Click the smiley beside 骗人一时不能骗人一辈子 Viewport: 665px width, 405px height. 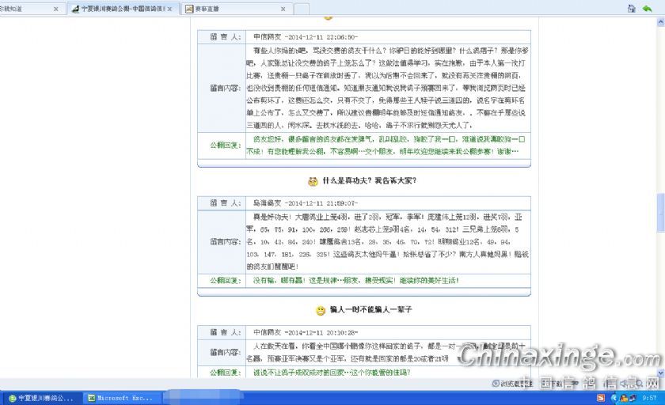(x=321, y=310)
